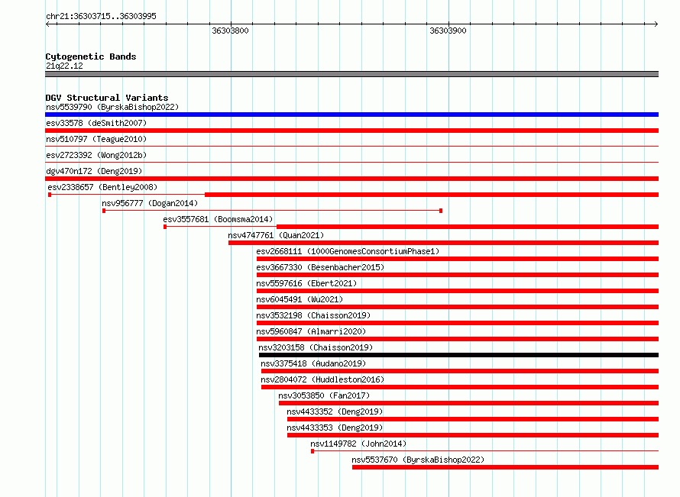Click the nsv3053850 (Fan2017) label
This screenshot has height=497, width=680.
(325, 395)
